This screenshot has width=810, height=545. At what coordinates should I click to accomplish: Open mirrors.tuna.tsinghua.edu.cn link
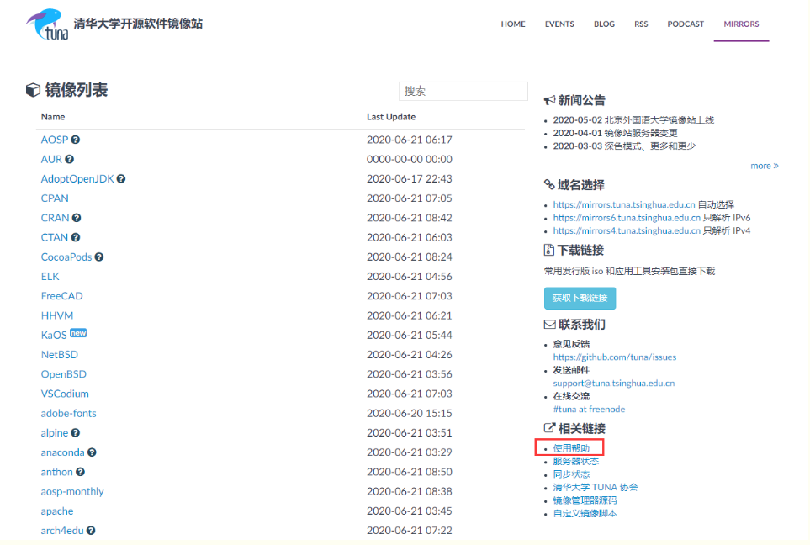pyautogui.click(x=624, y=204)
